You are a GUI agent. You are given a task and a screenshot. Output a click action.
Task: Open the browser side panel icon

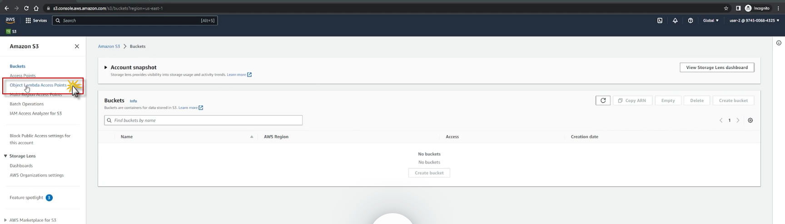738,8
